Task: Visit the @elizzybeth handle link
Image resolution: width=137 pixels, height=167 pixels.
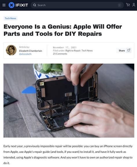Action: pyautogui.click(x=25, y=54)
